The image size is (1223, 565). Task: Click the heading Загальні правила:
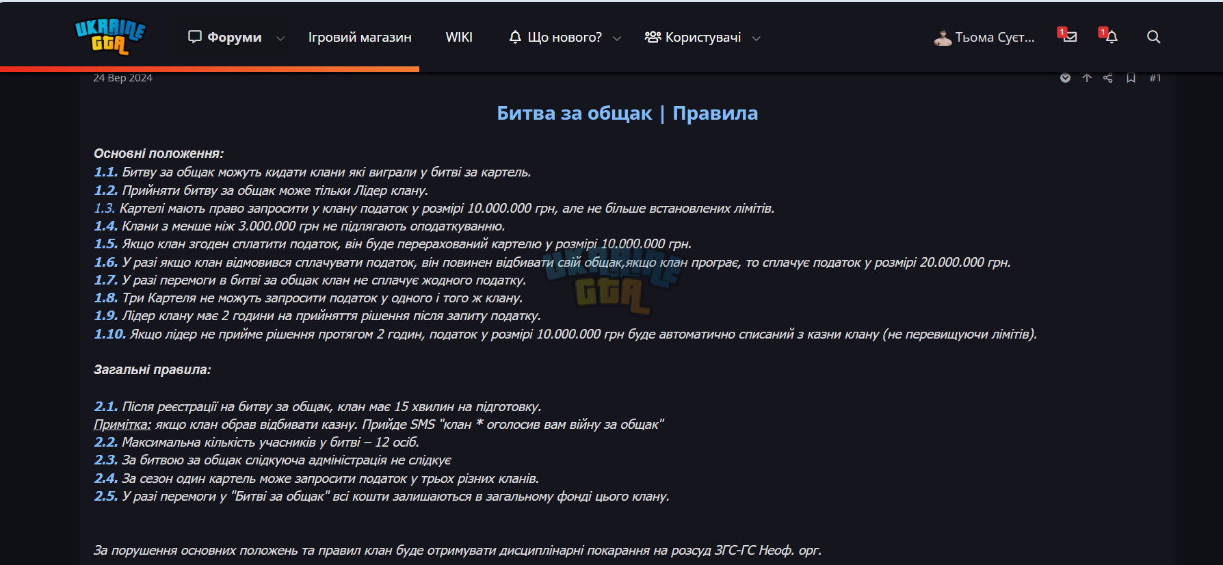coord(153,370)
